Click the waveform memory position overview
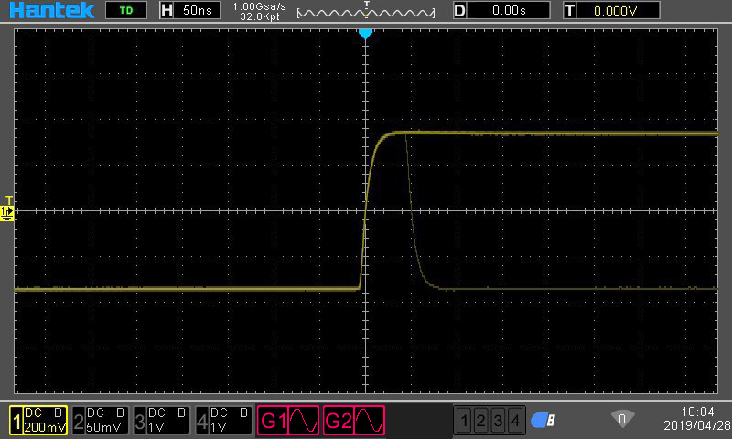 click(368, 12)
